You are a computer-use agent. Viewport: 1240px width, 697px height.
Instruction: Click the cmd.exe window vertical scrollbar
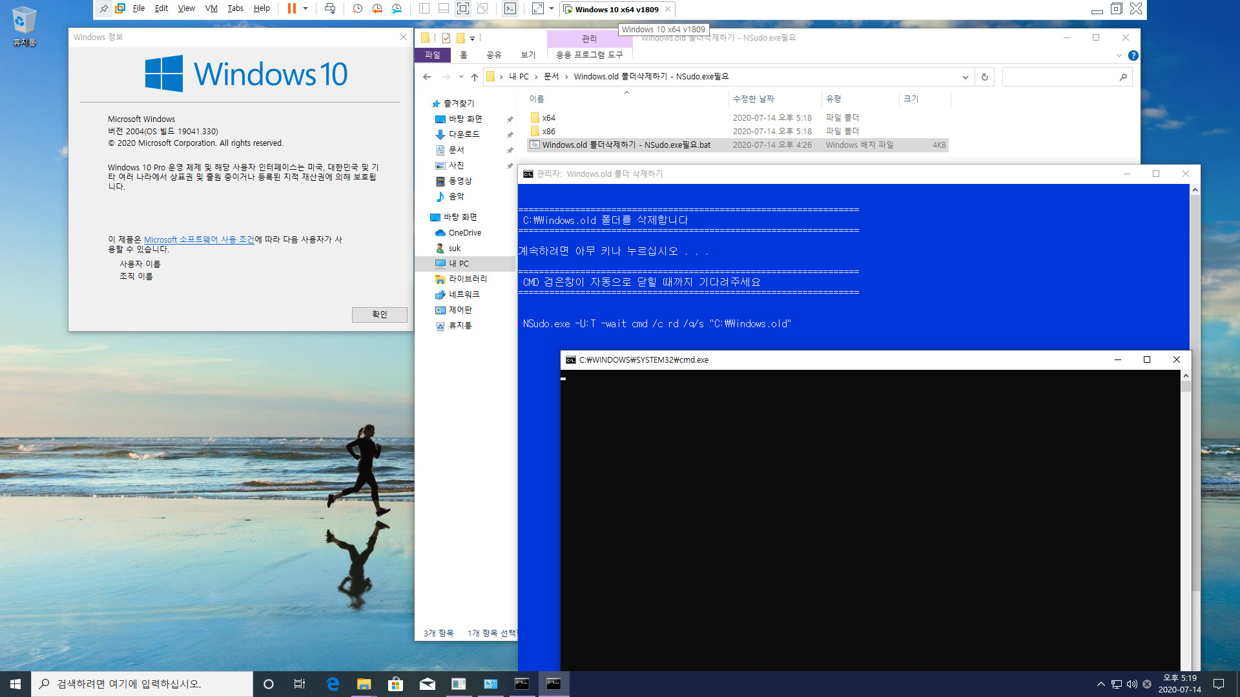point(1186,520)
